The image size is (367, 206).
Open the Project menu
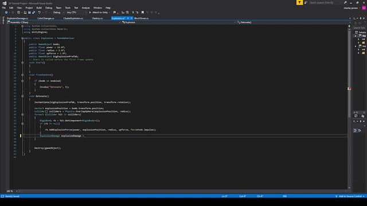(29, 7)
